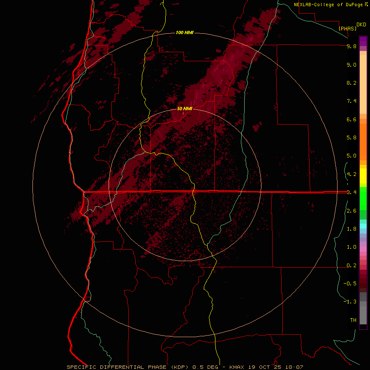
Task: Click the 'SPECIFIC DIFFERENTIAL PHASE (KDP)' title text
Action: tap(128, 367)
